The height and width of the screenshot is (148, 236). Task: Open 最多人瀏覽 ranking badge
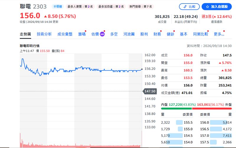point(80,6)
